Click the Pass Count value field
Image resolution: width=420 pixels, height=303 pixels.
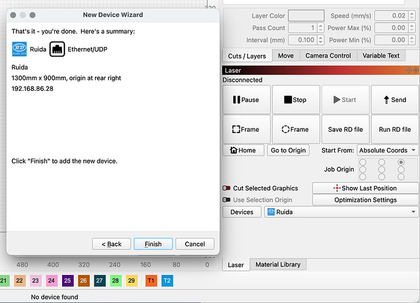[x=303, y=27]
